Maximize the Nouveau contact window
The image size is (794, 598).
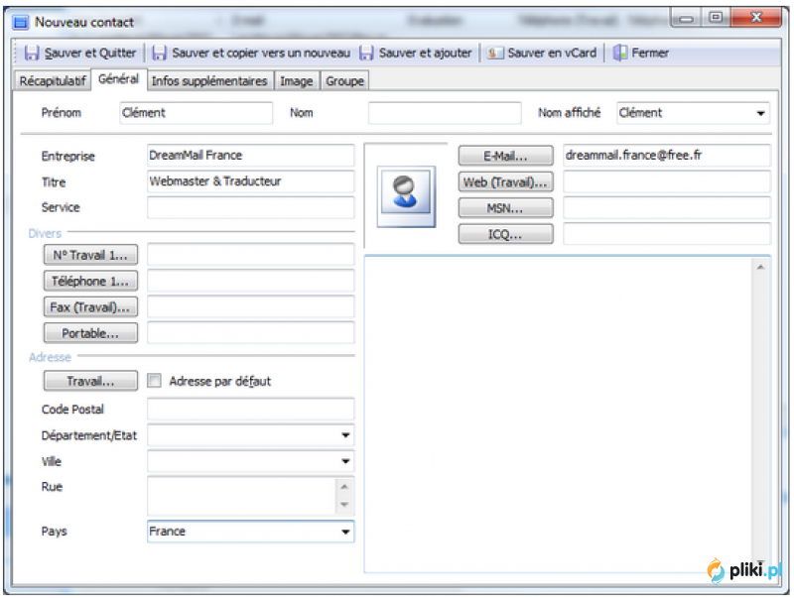pyautogui.click(x=715, y=18)
